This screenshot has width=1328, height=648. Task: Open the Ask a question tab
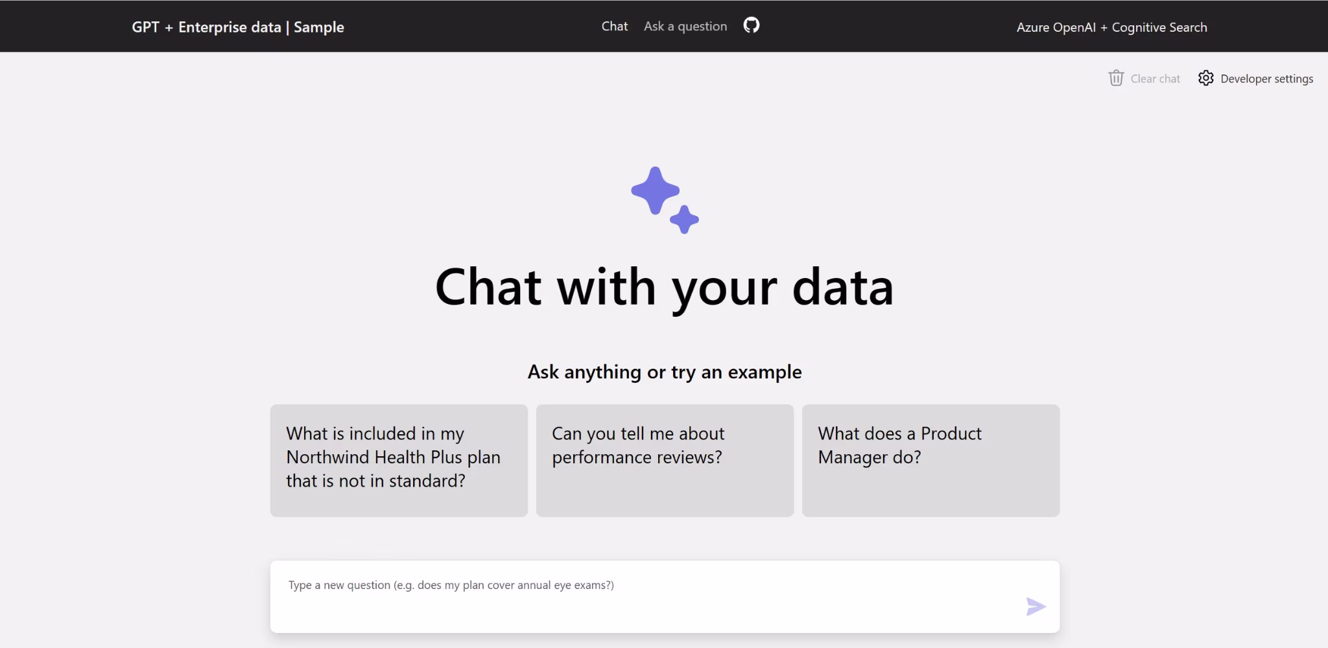click(685, 27)
